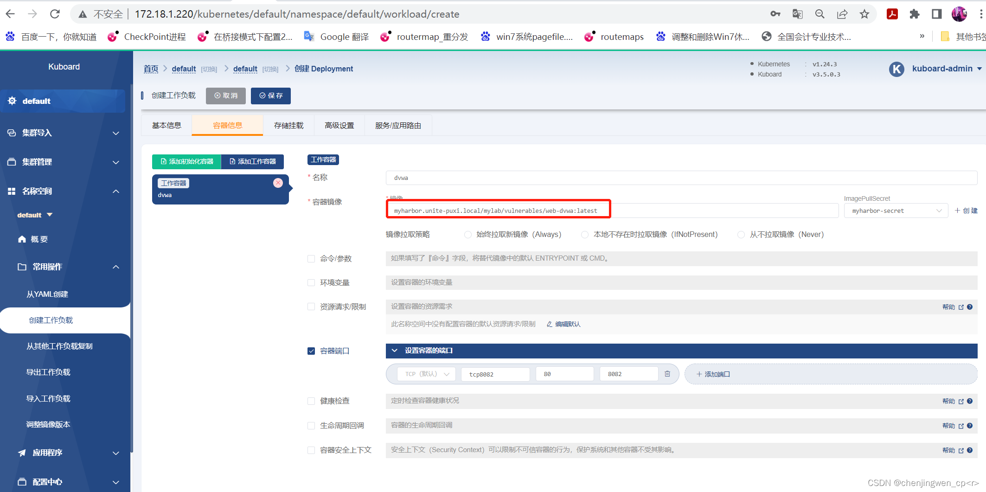Reload the page with refresh icon

[x=55, y=14]
